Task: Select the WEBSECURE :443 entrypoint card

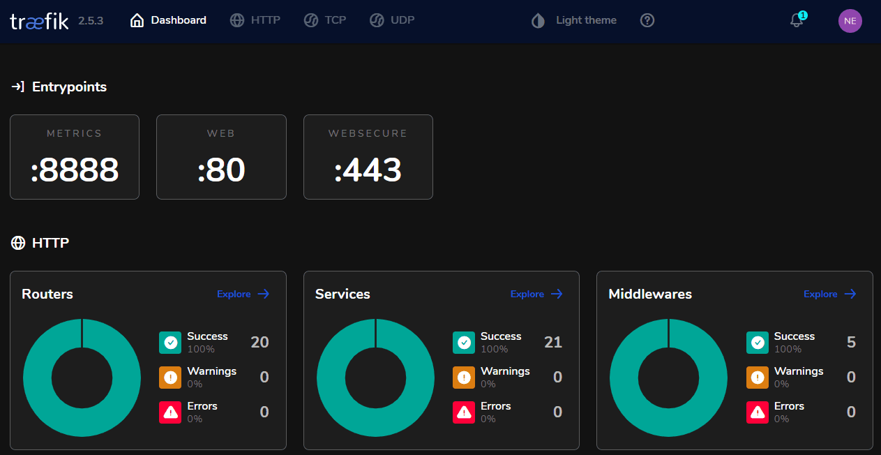Action: point(368,157)
